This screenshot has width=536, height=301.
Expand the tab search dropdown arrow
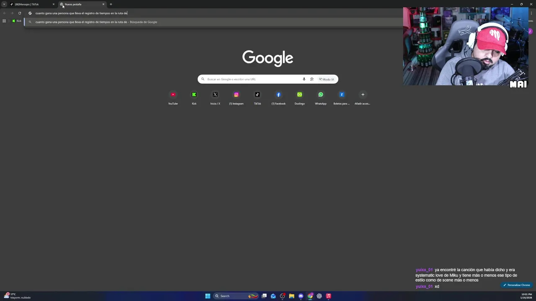[x=4, y=4]
